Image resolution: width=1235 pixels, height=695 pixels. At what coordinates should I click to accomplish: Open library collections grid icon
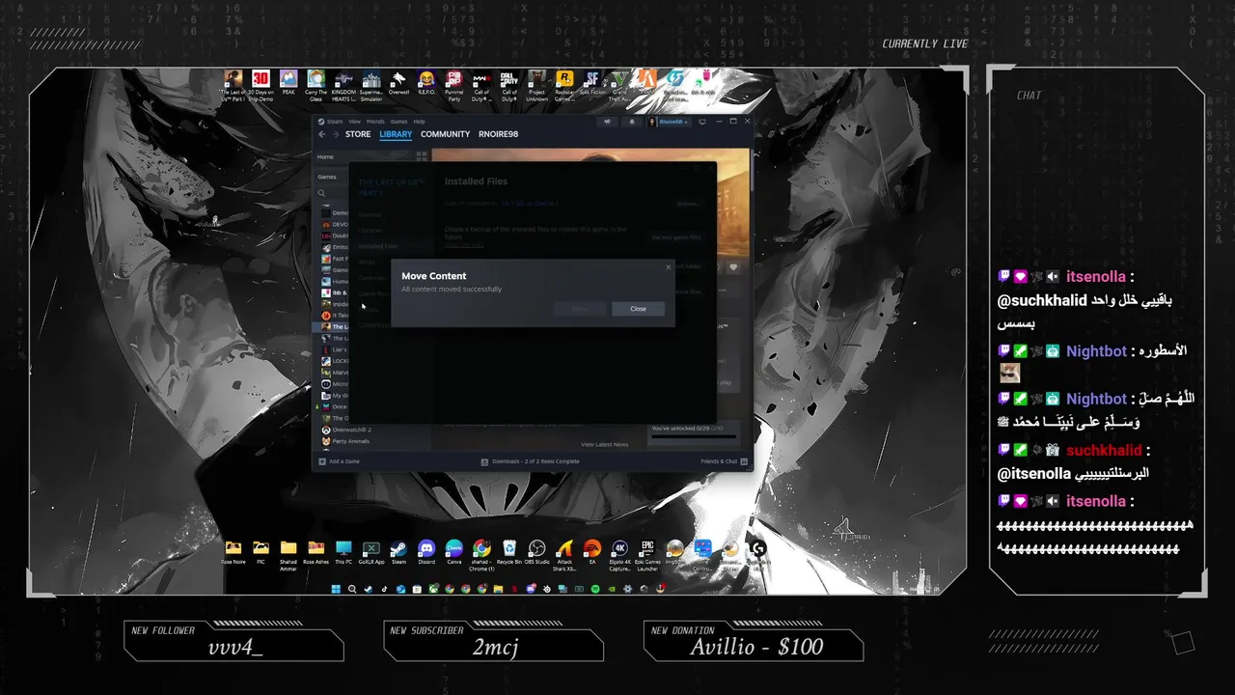pyautogui.click(x=422, y=155)
